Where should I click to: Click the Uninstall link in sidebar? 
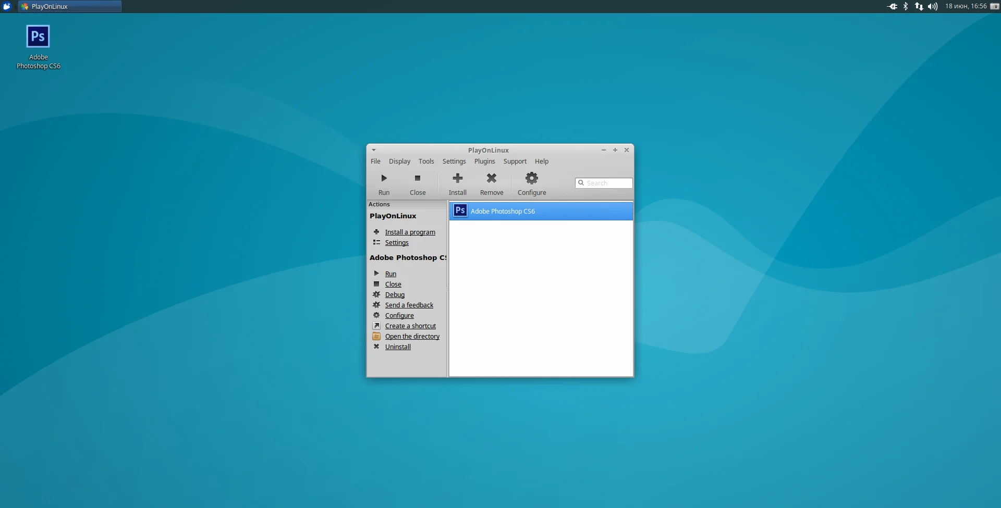click(x=398, y=347)
